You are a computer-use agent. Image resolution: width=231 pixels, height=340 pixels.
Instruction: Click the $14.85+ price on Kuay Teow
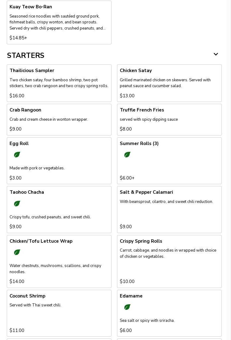[18, 38]
